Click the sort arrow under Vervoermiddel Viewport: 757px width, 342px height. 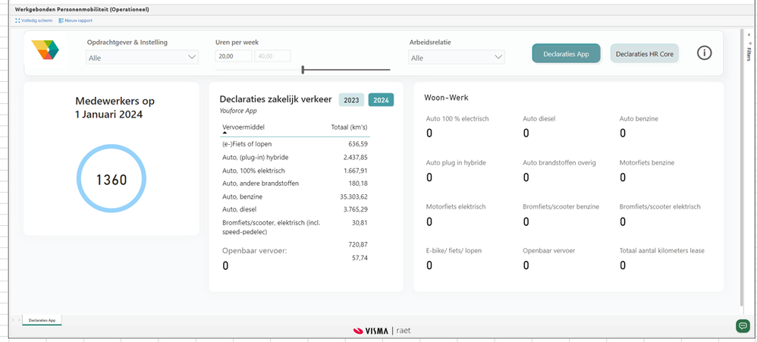tap(225, 133)
